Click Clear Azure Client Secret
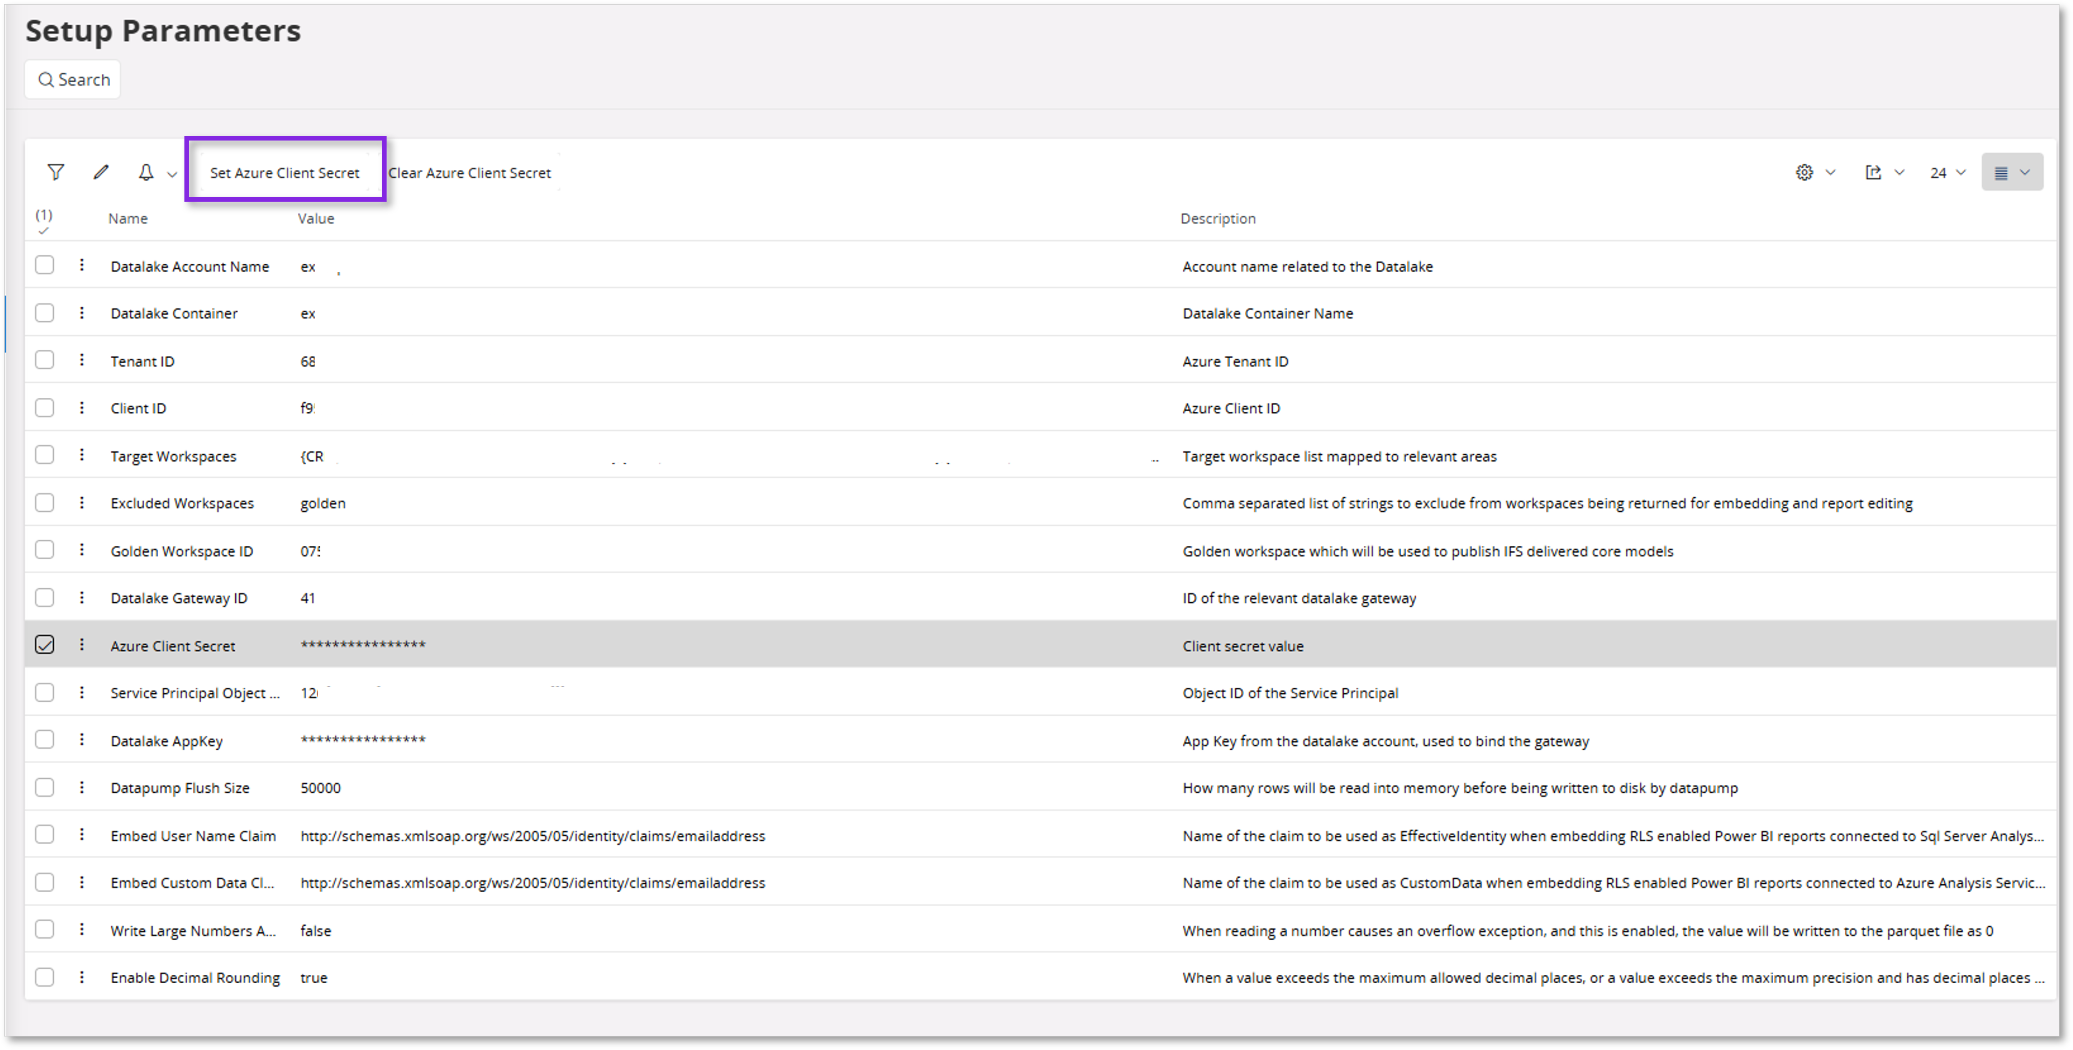Screen dimensions: 2073x1050 tap(470, 173)
